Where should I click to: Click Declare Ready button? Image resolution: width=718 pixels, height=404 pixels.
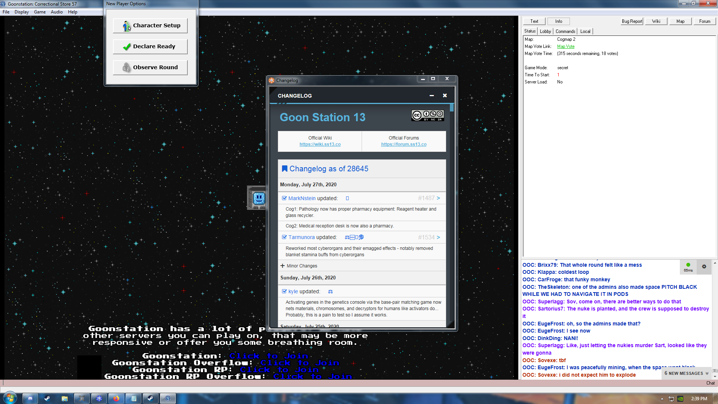point(150,46)
